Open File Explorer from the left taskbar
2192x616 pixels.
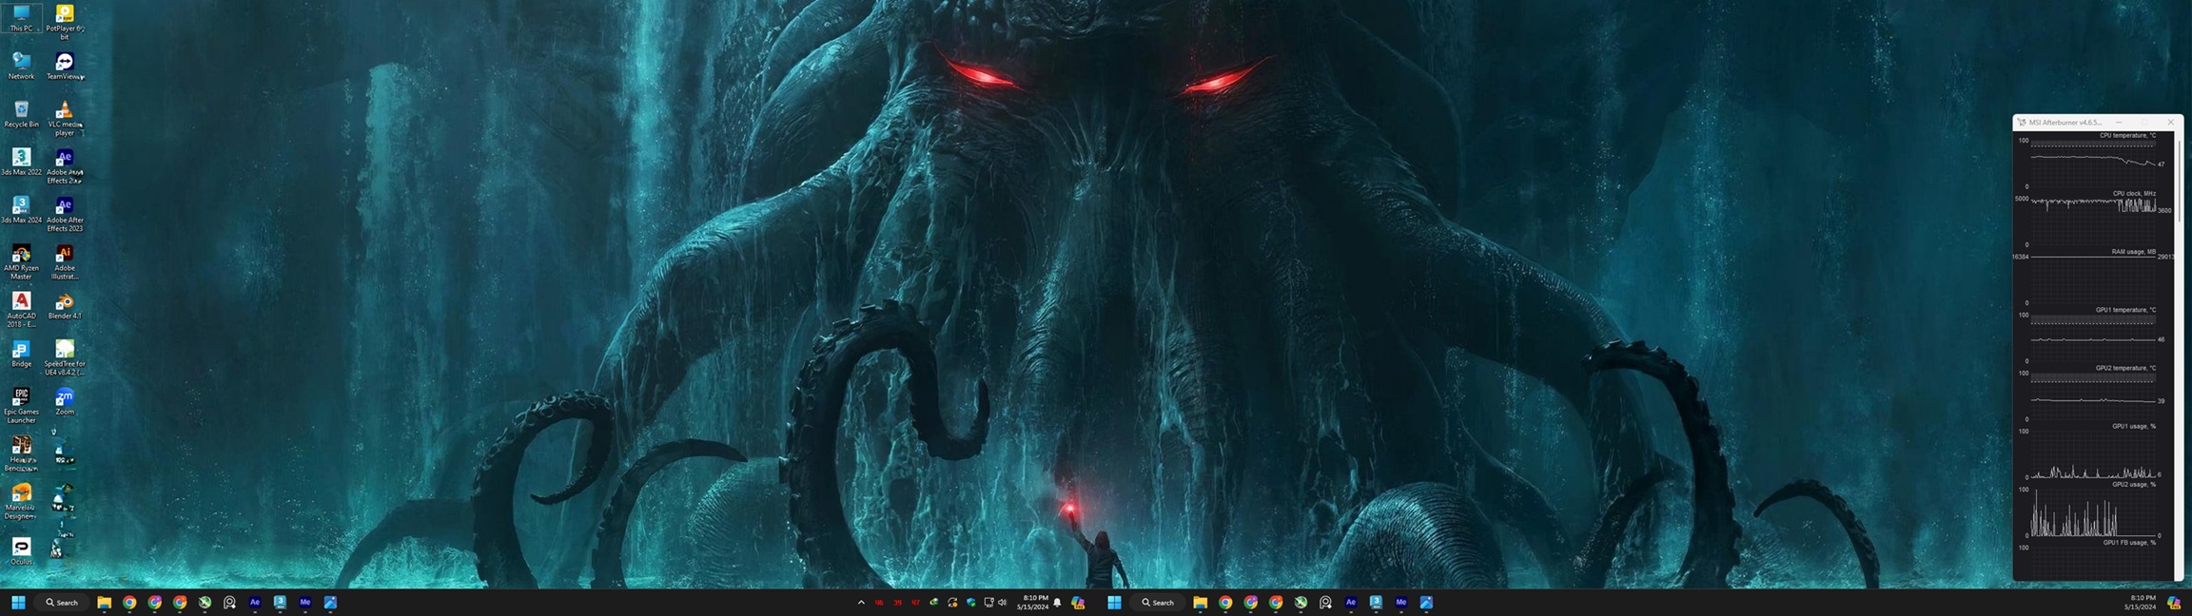pos(105,603)
